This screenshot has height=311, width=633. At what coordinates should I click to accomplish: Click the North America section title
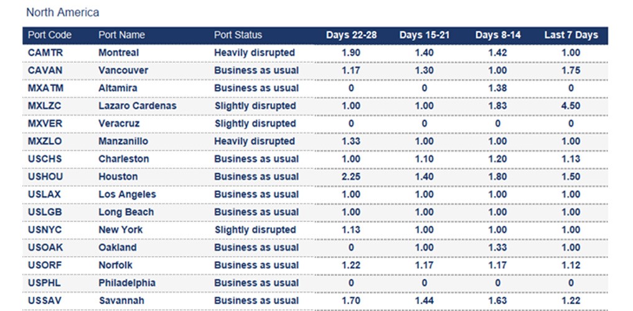[62, 12]
